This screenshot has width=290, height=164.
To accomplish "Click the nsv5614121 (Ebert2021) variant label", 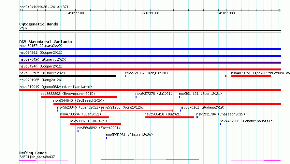I will point(200,94).
